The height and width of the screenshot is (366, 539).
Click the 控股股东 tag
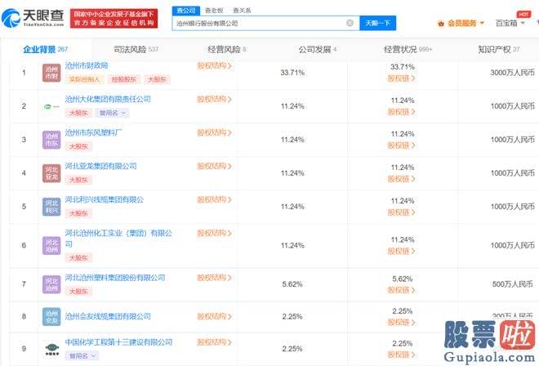tap(124, 79)
